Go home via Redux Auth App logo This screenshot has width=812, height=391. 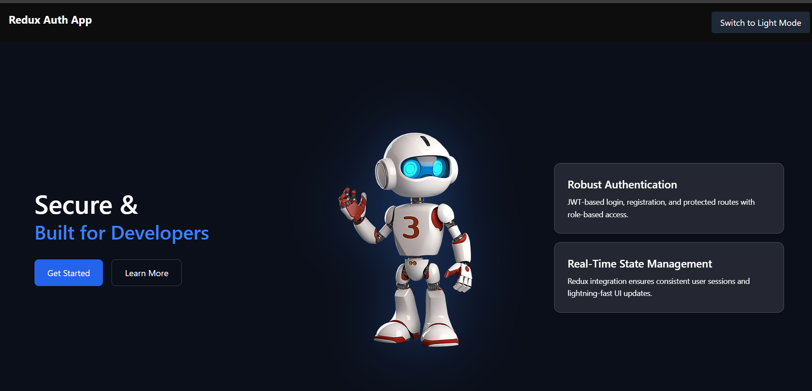coord(50,20)
